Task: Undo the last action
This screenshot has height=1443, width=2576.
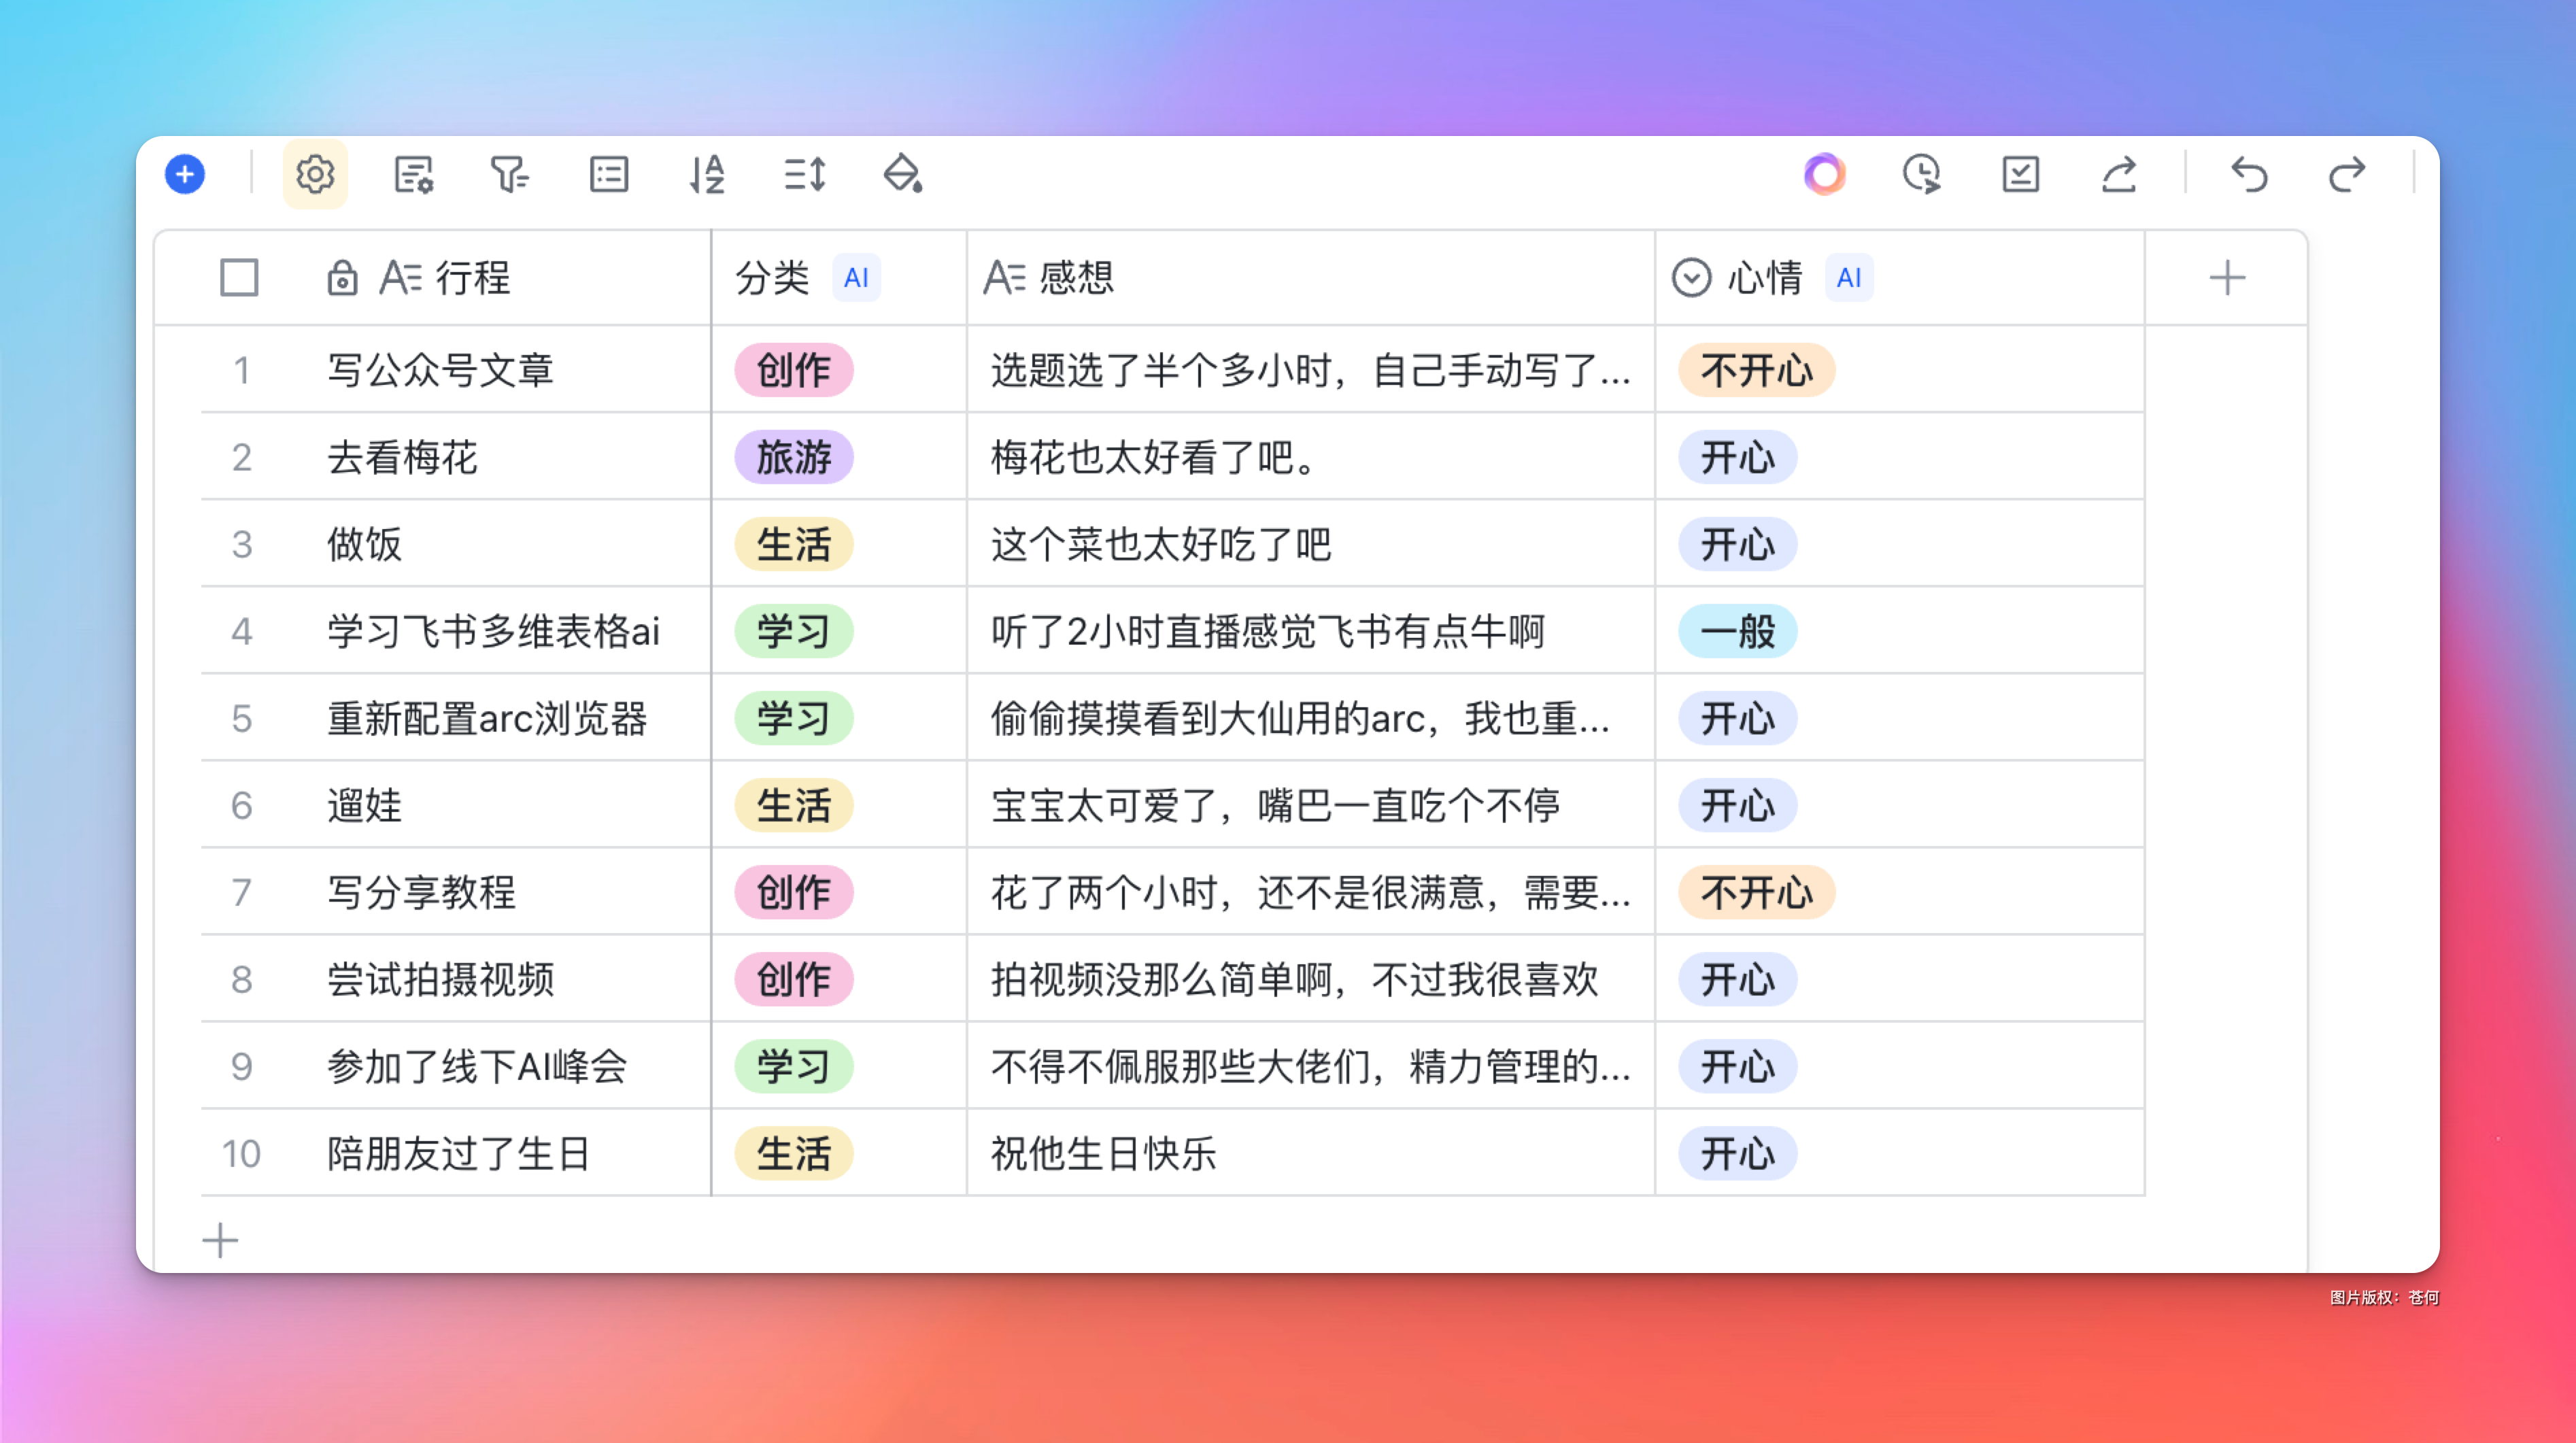Action: coord(2249,174)
